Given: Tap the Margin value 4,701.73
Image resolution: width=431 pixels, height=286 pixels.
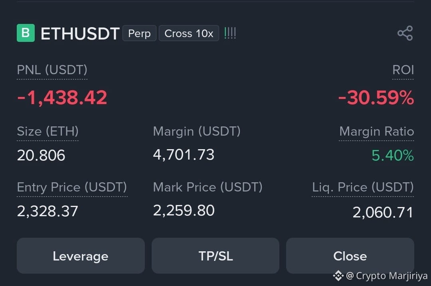Looking at the screenshot, I should (184, 155).
